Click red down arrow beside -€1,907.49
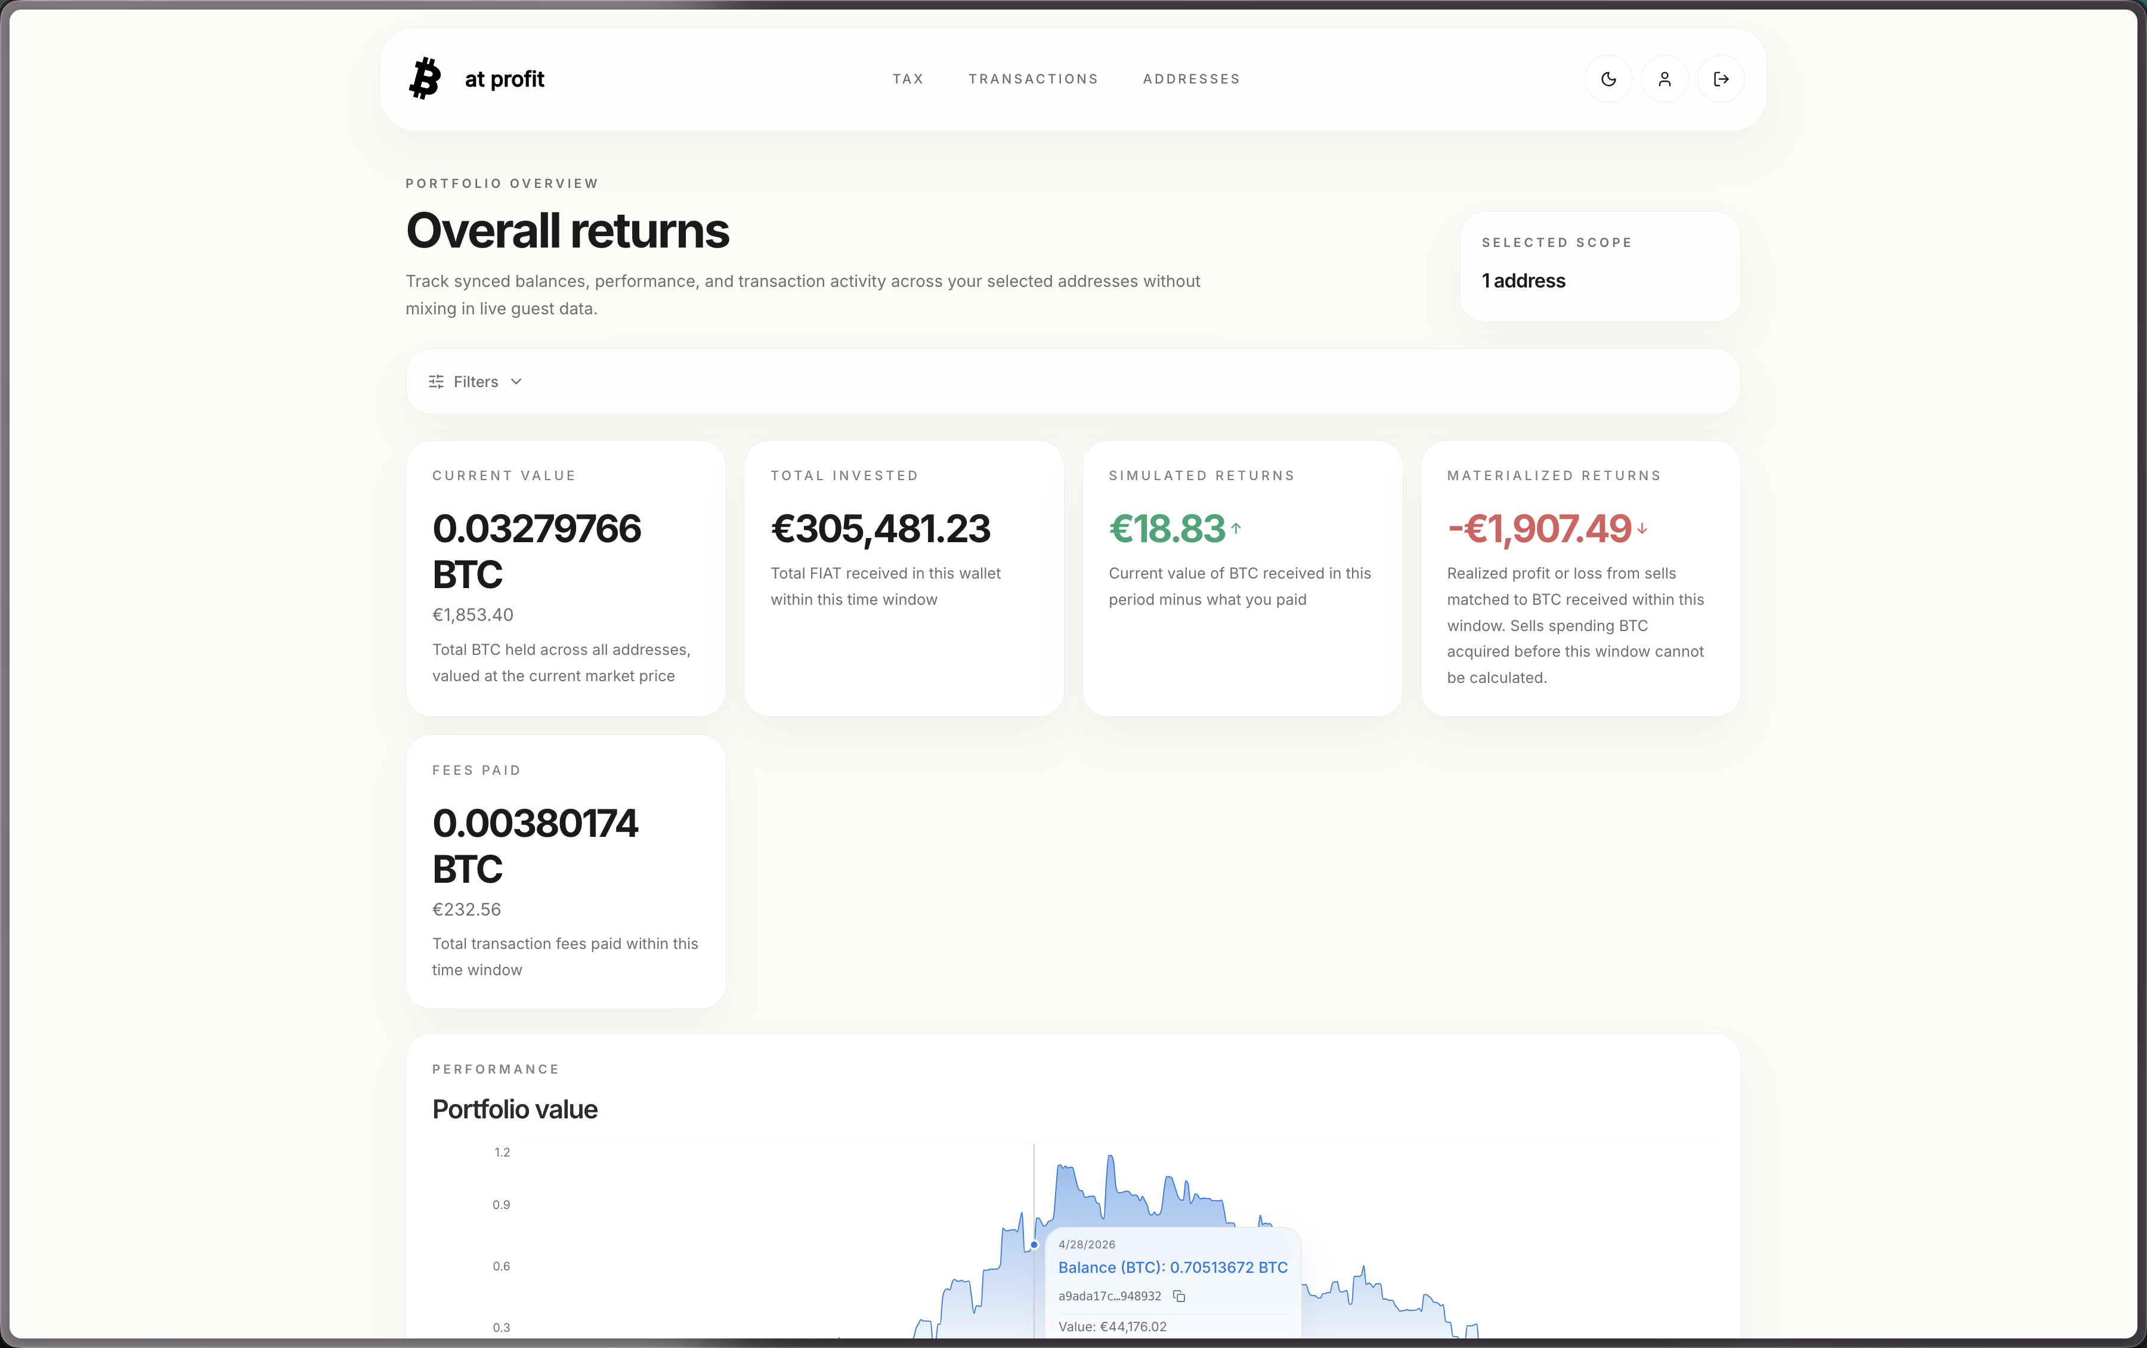The image size is (2147, 1348). (x=1642, y=528)
